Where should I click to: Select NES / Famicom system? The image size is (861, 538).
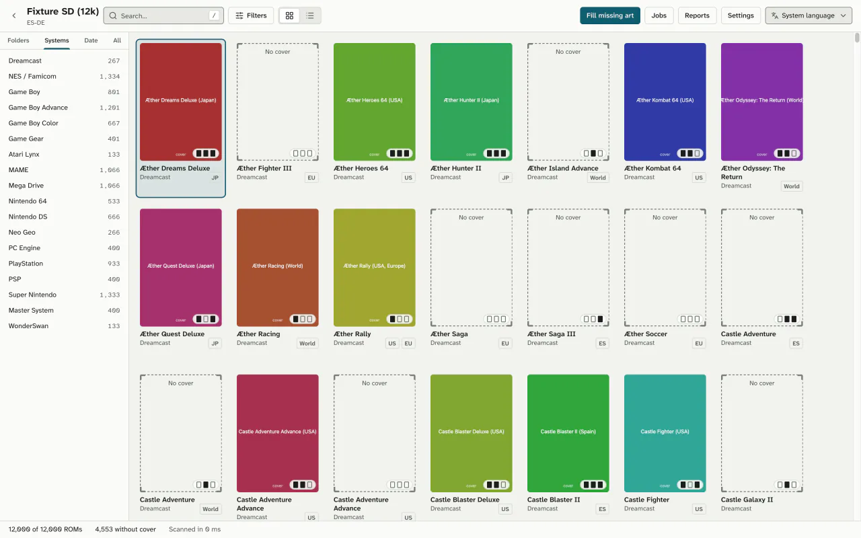(x=64, y=77)
